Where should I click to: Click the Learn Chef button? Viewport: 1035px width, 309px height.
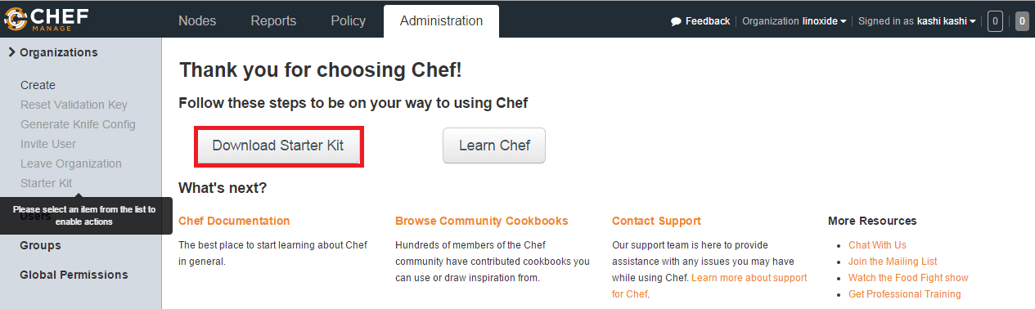[x=494, y=146]
